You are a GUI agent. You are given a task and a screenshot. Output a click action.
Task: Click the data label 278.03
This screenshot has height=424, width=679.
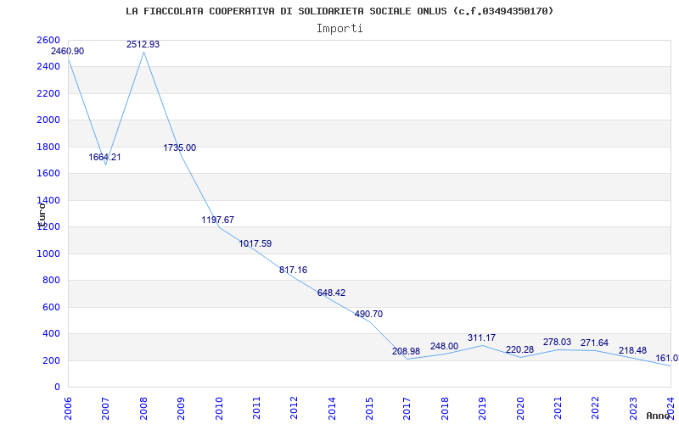(x=558, y=343)
